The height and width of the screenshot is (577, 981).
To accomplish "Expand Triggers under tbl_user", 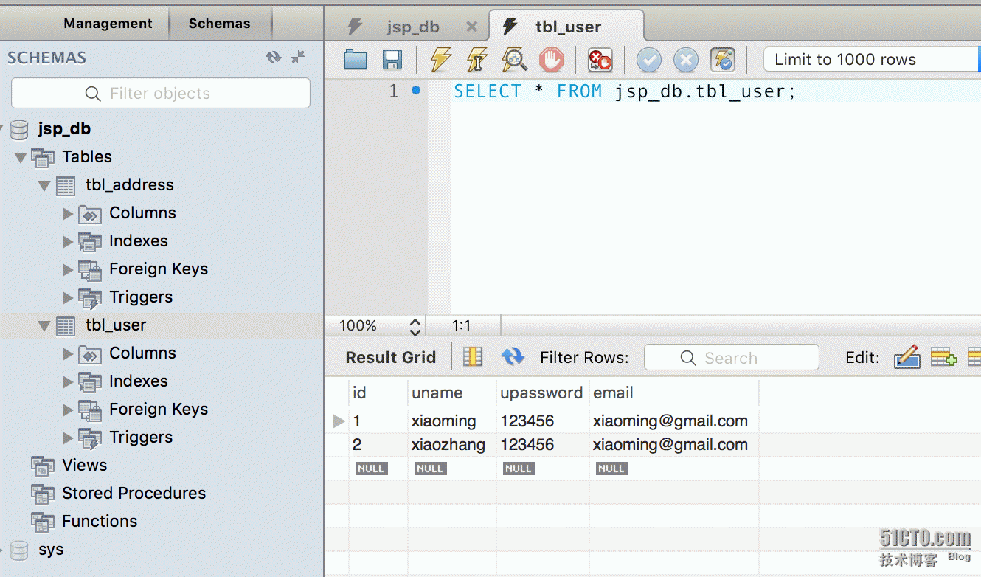I will pos(68,438).
